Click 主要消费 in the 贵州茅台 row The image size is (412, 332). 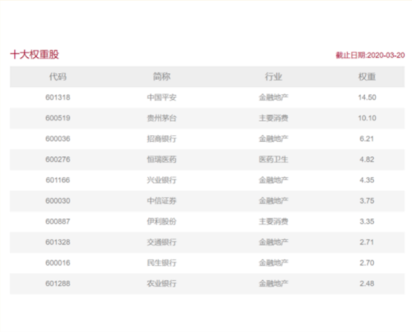tap(273, 118)
